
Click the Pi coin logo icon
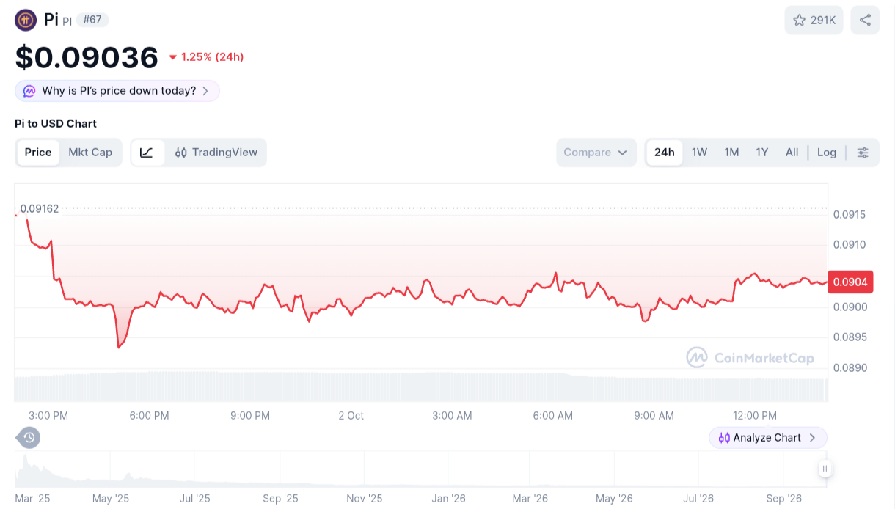[26, 20]
